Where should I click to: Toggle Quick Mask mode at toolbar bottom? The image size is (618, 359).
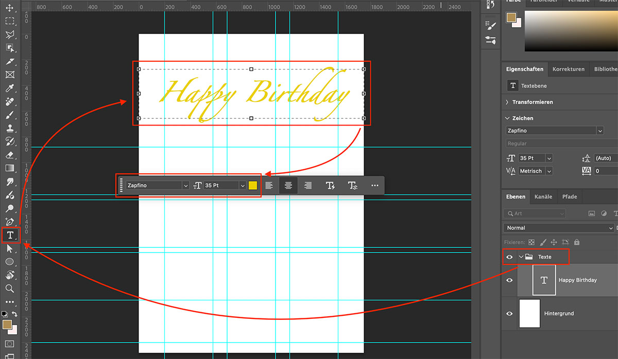click(x=9, y=344)
